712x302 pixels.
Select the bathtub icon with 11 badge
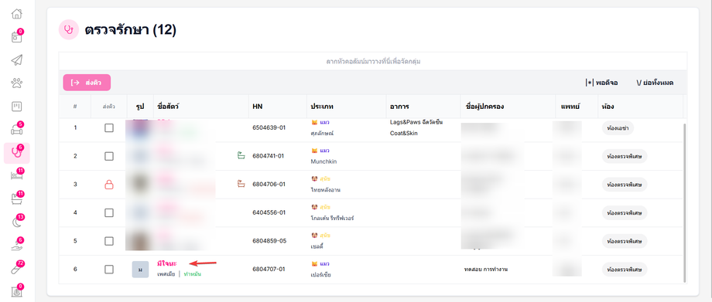tap(17, 199)
